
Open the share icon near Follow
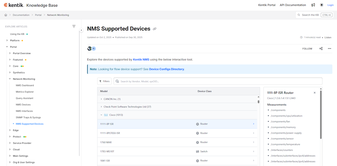321,49
